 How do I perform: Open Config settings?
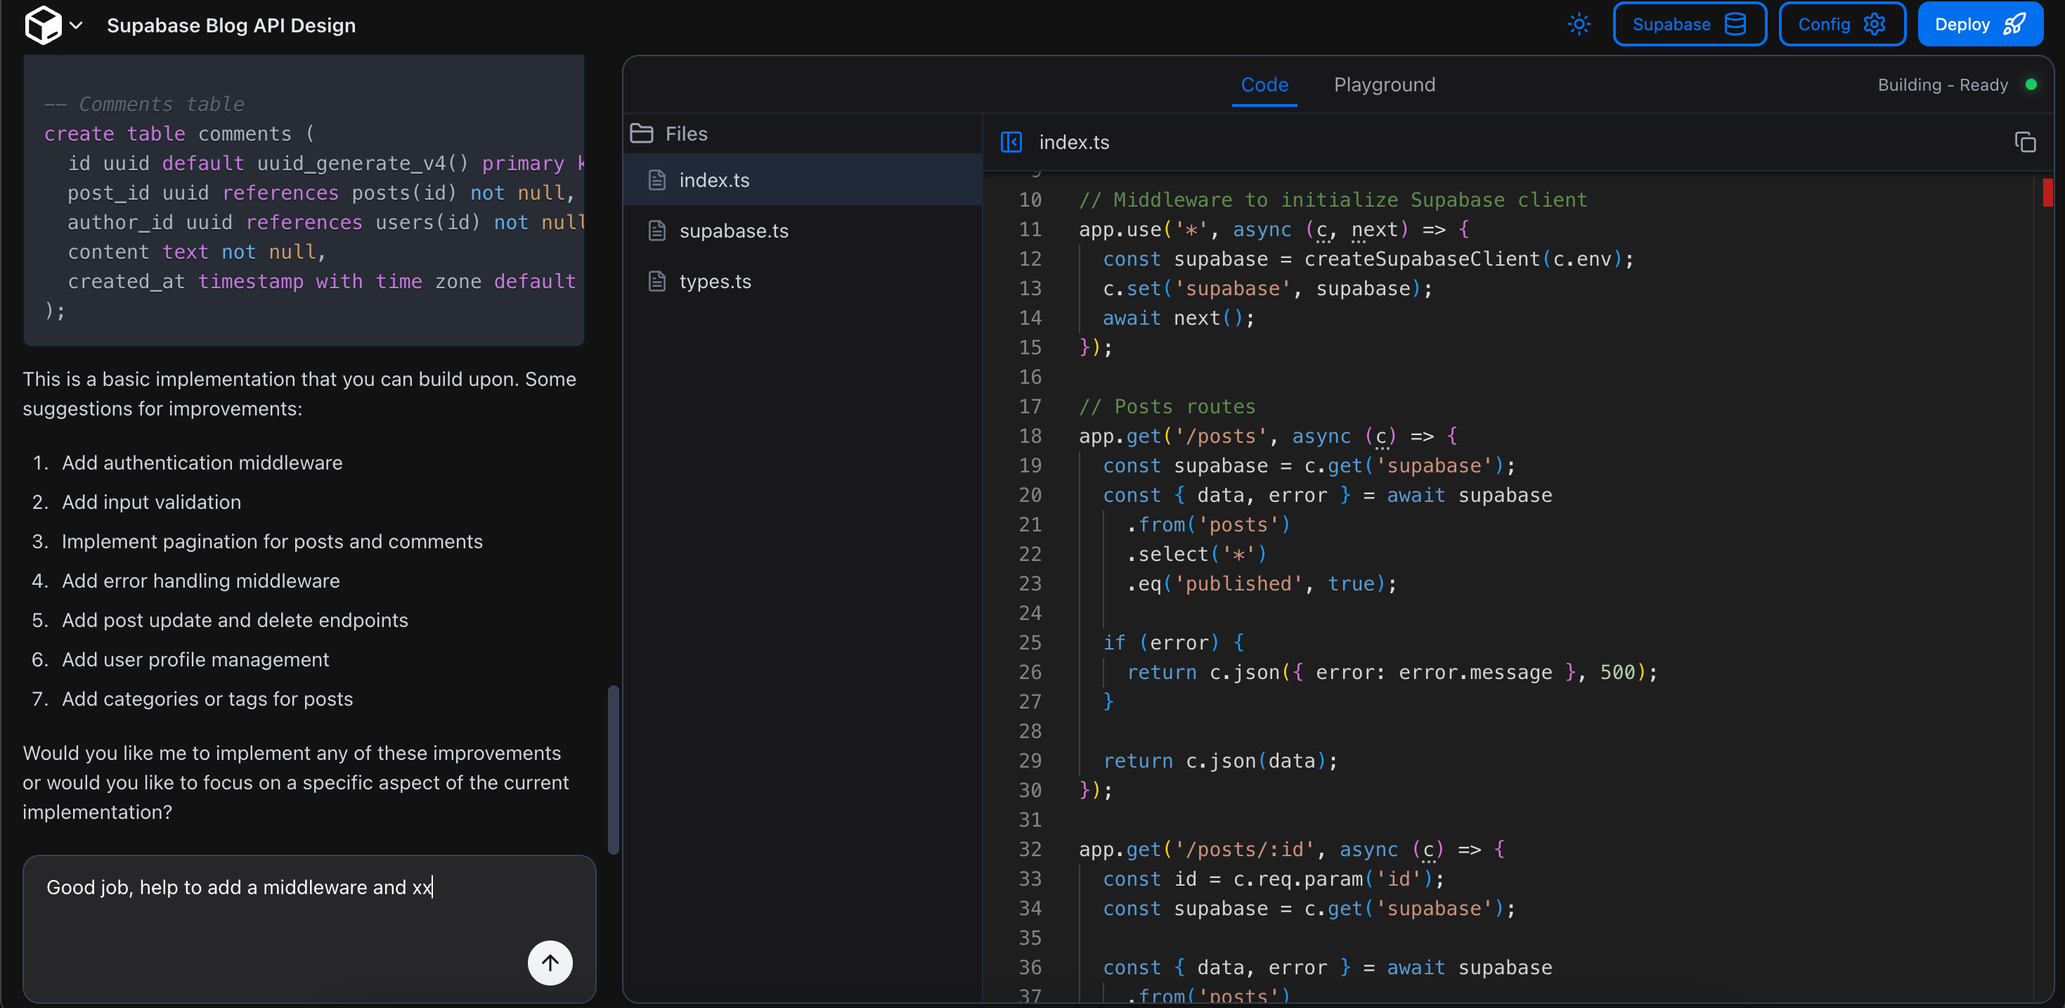[1841, 25]
